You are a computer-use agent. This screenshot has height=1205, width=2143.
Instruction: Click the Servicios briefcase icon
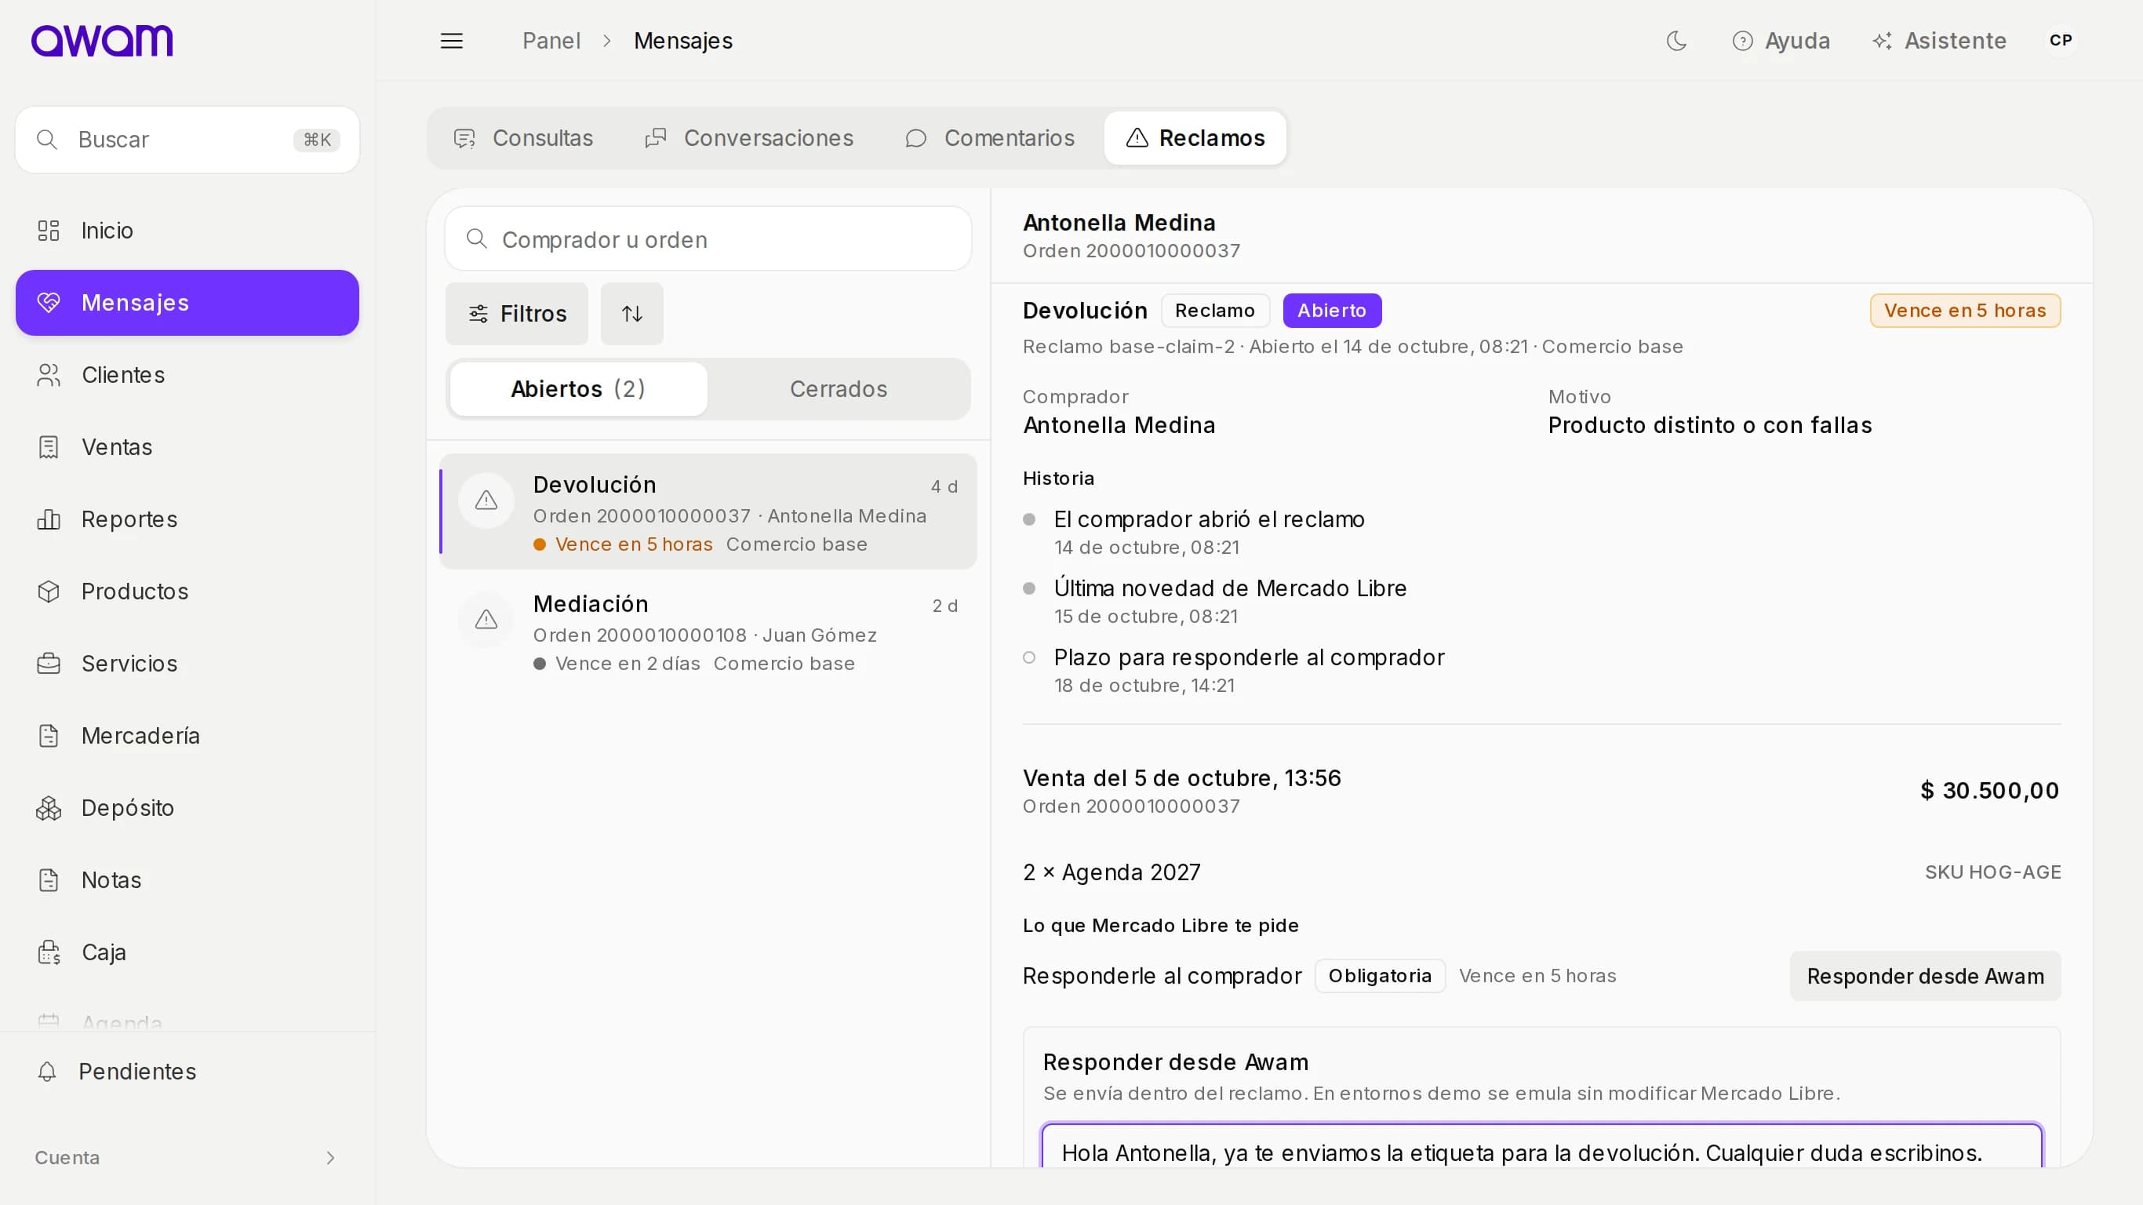[49, 663]
